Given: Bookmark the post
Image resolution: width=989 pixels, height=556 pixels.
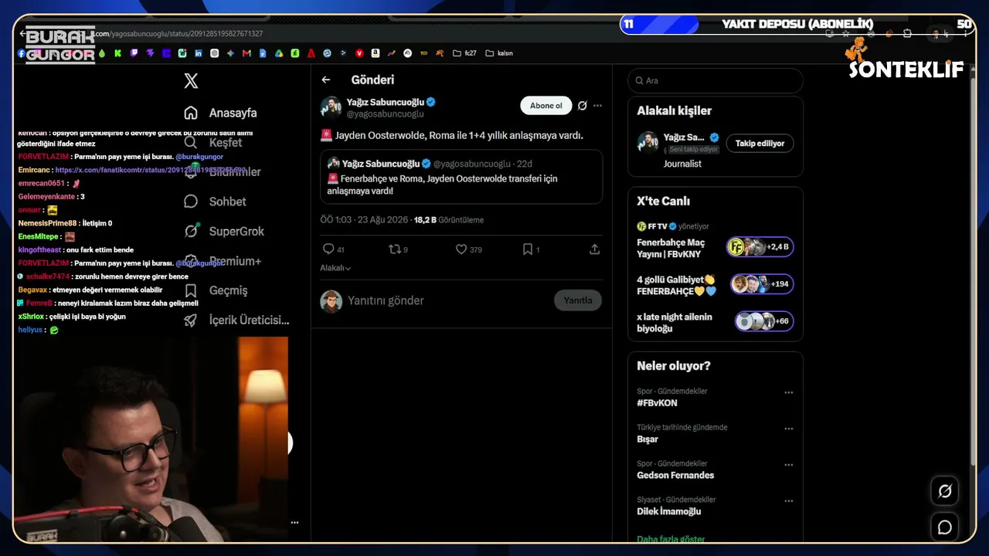Looking at the screenshot, I should 527,249.
